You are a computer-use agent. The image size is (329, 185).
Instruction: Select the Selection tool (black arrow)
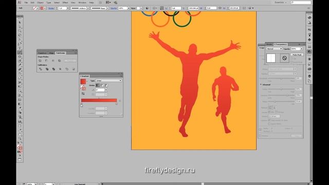tap(20, 22)
